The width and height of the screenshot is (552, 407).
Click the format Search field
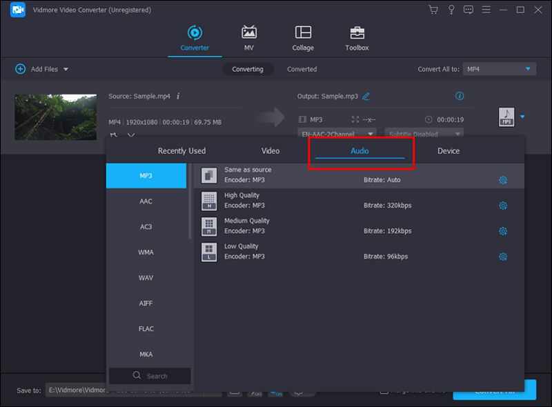point(150,376)
